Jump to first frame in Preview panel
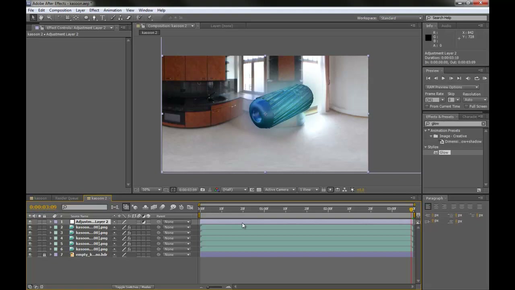Image resolution: width=515 pixels, height=290 pixels. (428, 79)
